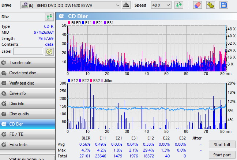Viewport: 237px width, 160px height.
Task: Click the Label text input field
Action: point(28,51)
